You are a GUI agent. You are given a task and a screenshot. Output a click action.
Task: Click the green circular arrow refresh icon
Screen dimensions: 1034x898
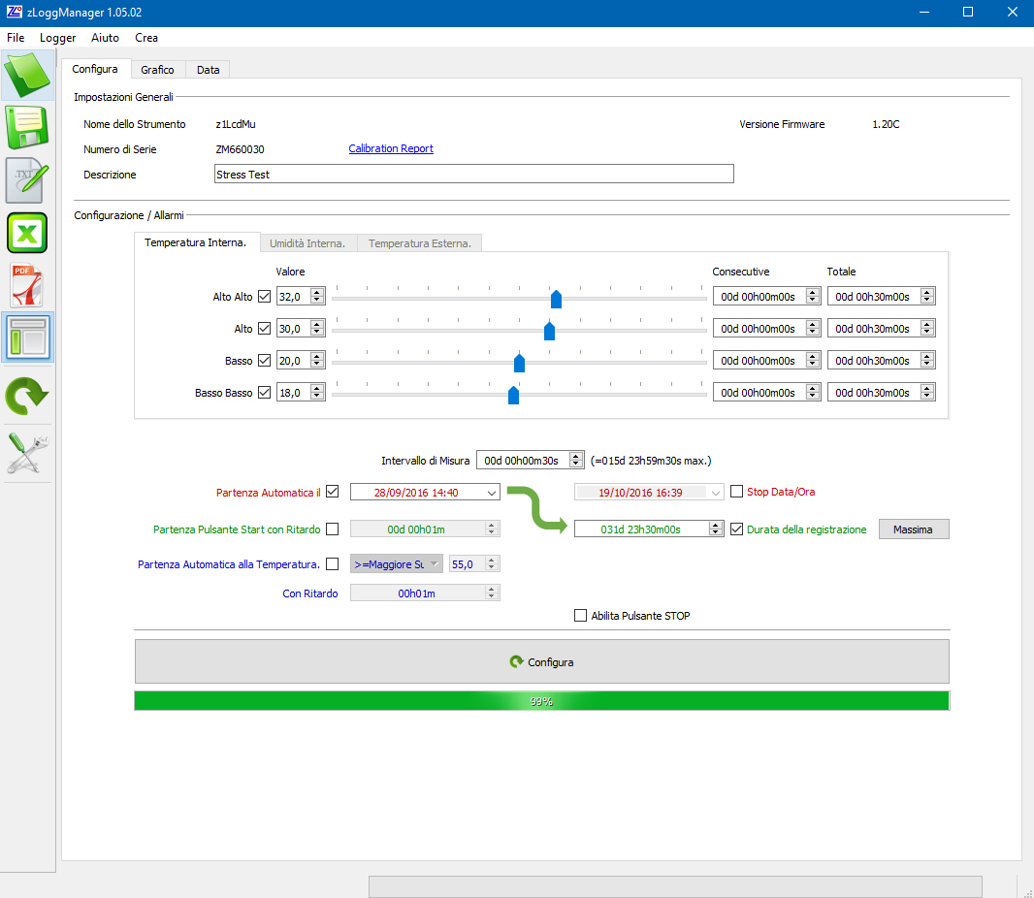(x=28, y=396)
